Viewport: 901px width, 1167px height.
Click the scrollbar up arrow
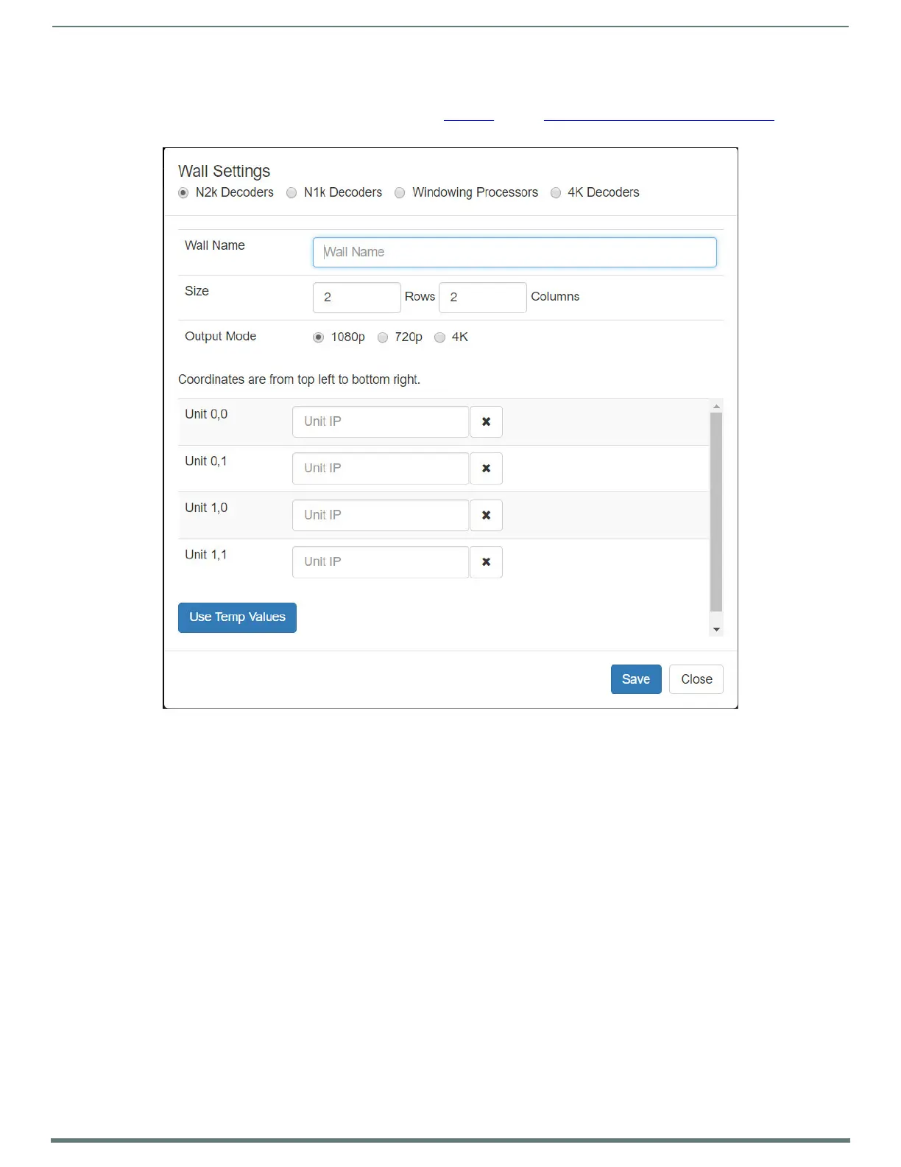click(716, 407)
